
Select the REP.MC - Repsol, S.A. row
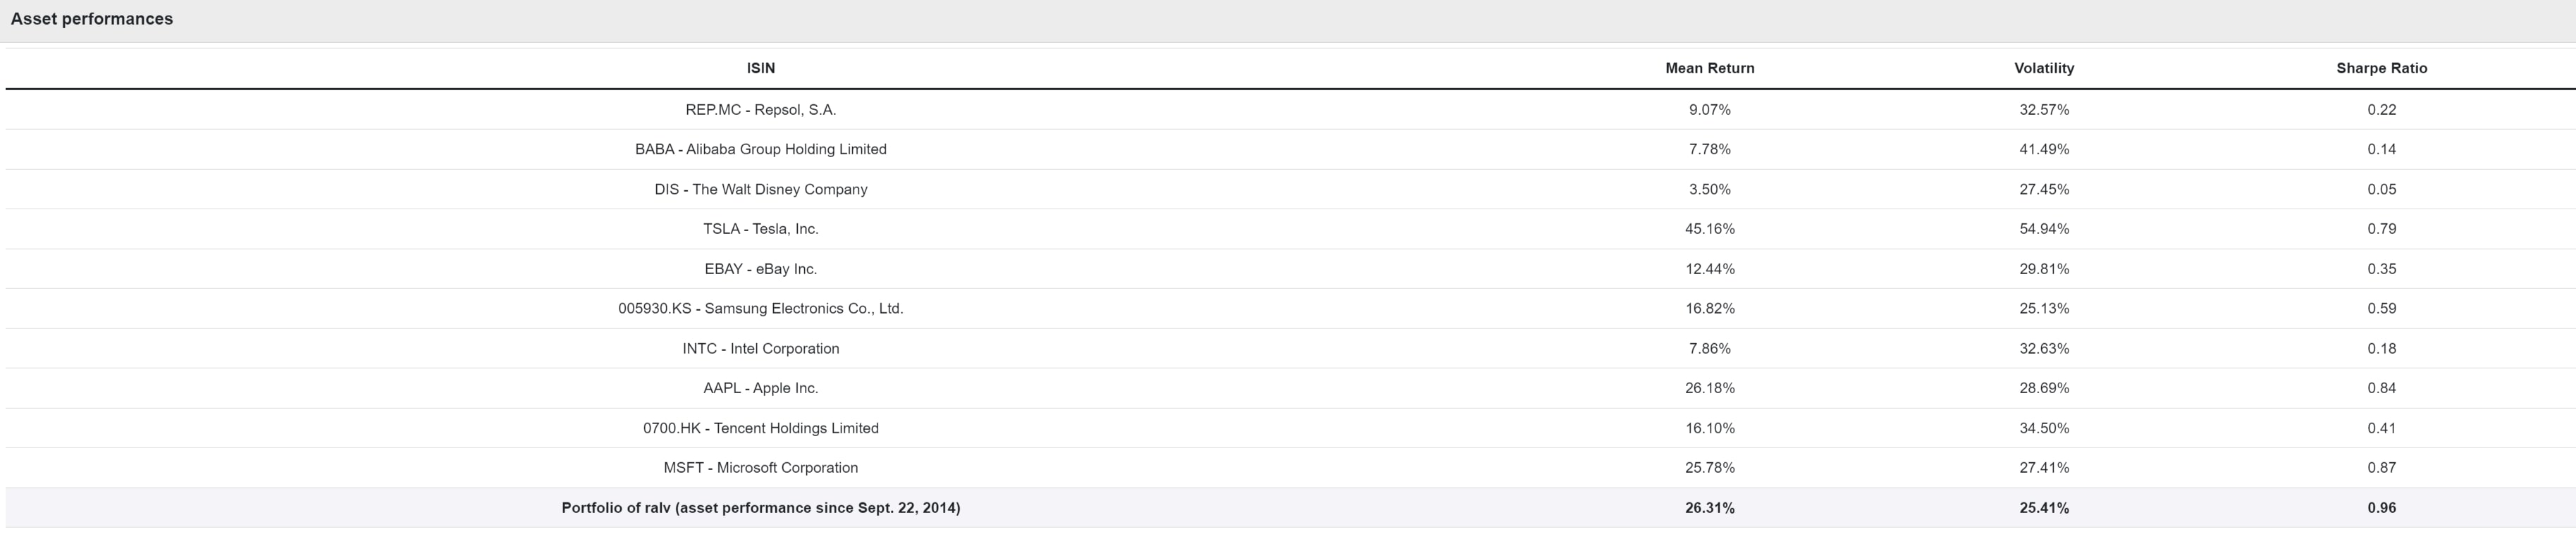pyautogui.click(x=1290, y=110)
